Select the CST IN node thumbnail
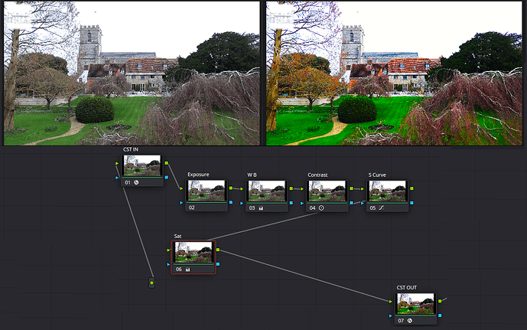This screenshot has width=527, height=330. [x=142, y=165]
